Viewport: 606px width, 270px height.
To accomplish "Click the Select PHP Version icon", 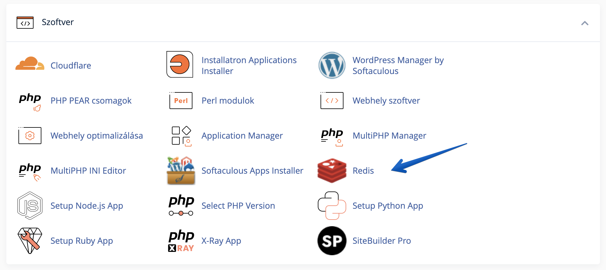I will pos(181,205).
